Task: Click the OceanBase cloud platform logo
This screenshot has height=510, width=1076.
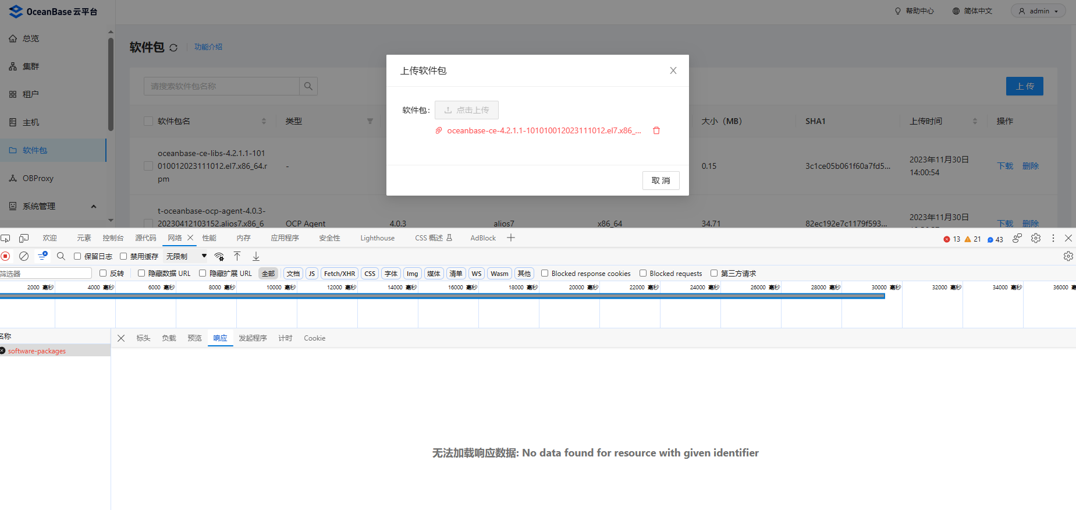Action: 54,12
